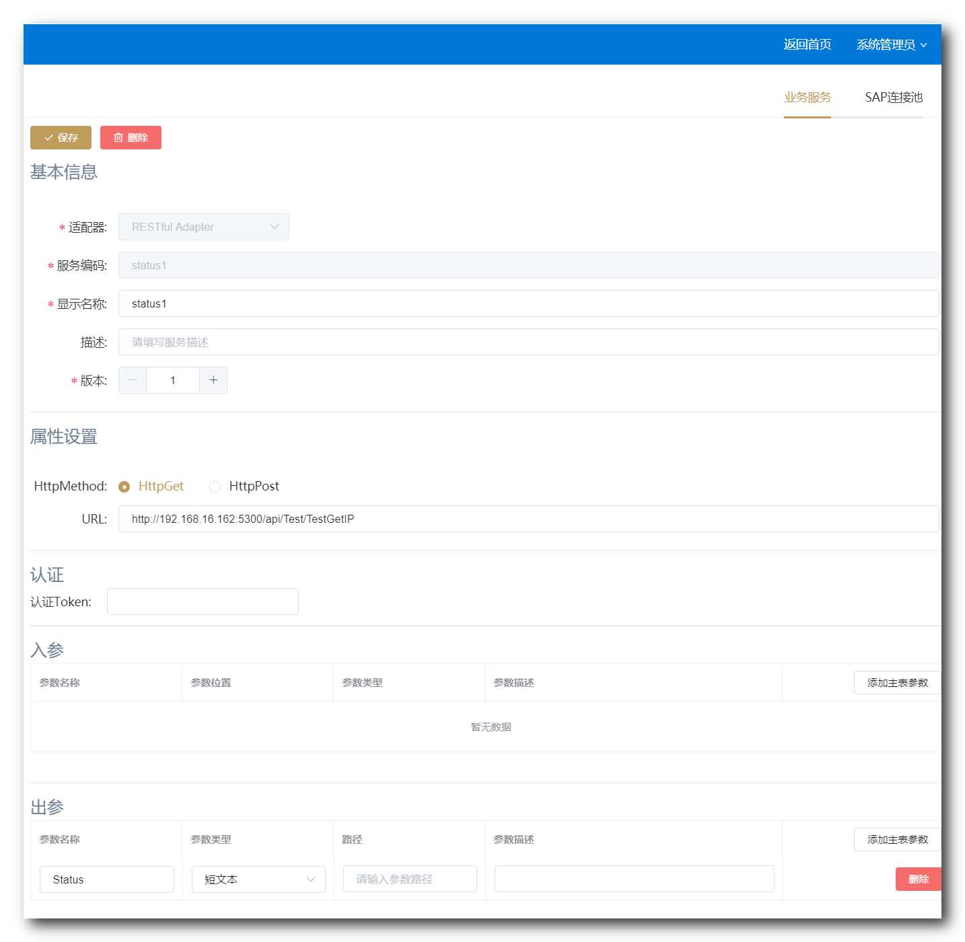Click the 保存 save button
Viewport: 965px width, 942px height.
pos(61,137)
